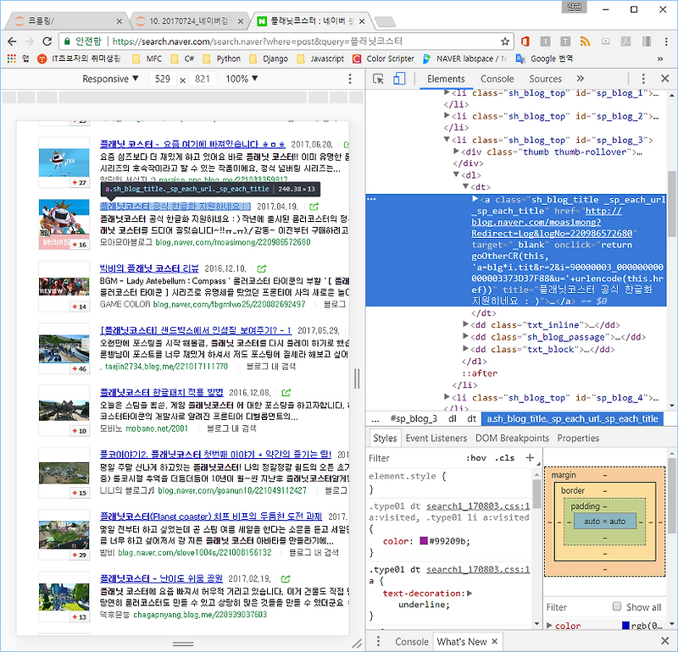This screenshot has width=678, height=652.
Task: Select #sp_blog_3 in the breadcrumb
Action: [414, 418]
